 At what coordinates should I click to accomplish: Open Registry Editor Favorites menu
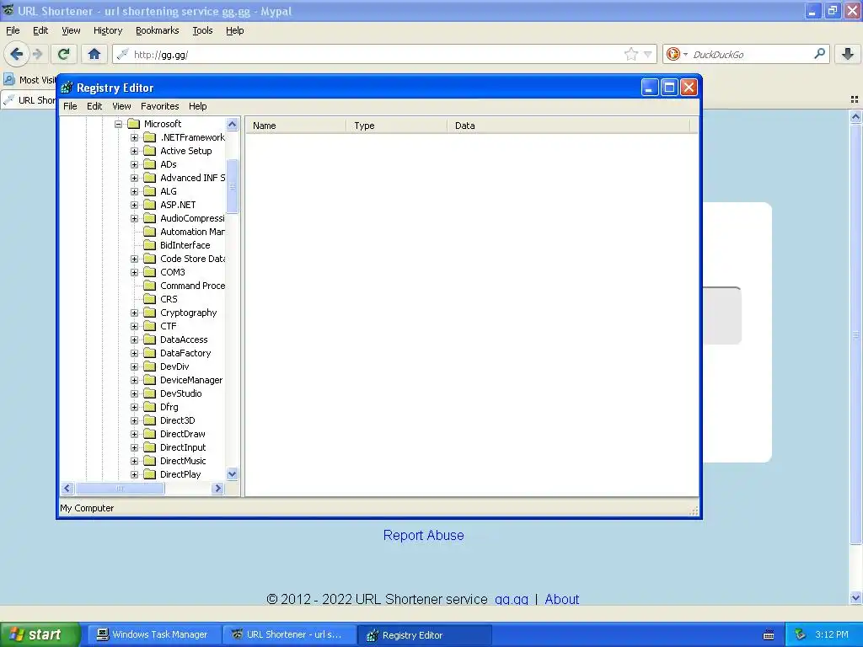point(159,106)
